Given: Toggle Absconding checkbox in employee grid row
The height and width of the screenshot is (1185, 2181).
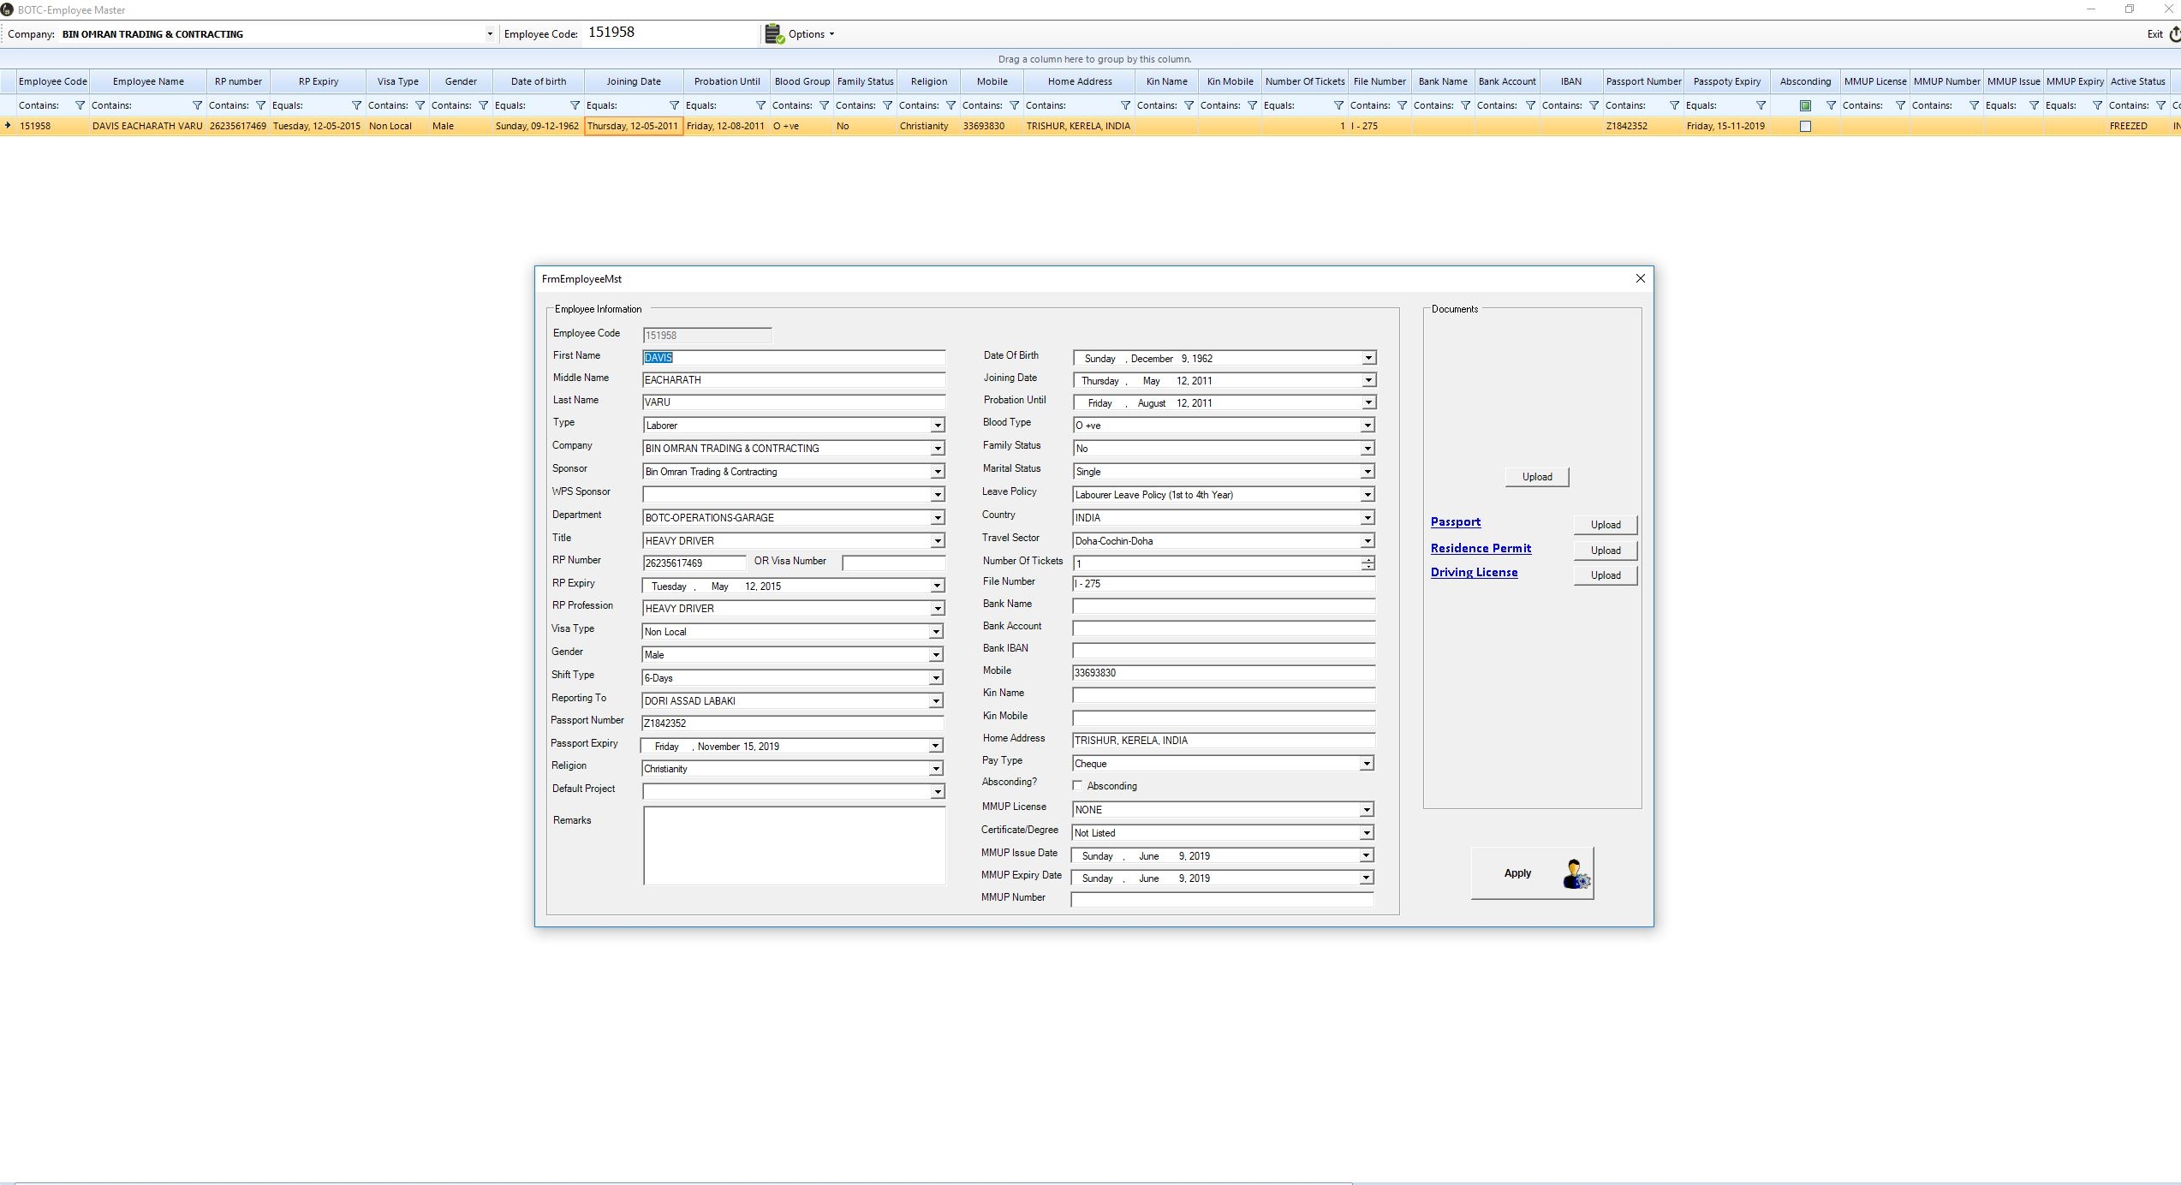Looking at the screenshot, I should coord(1805,126).
